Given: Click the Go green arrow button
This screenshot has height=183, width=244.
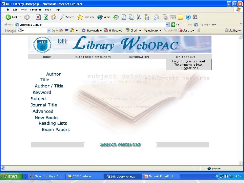Looking at the screenshot, I should [x=173, y=25].
